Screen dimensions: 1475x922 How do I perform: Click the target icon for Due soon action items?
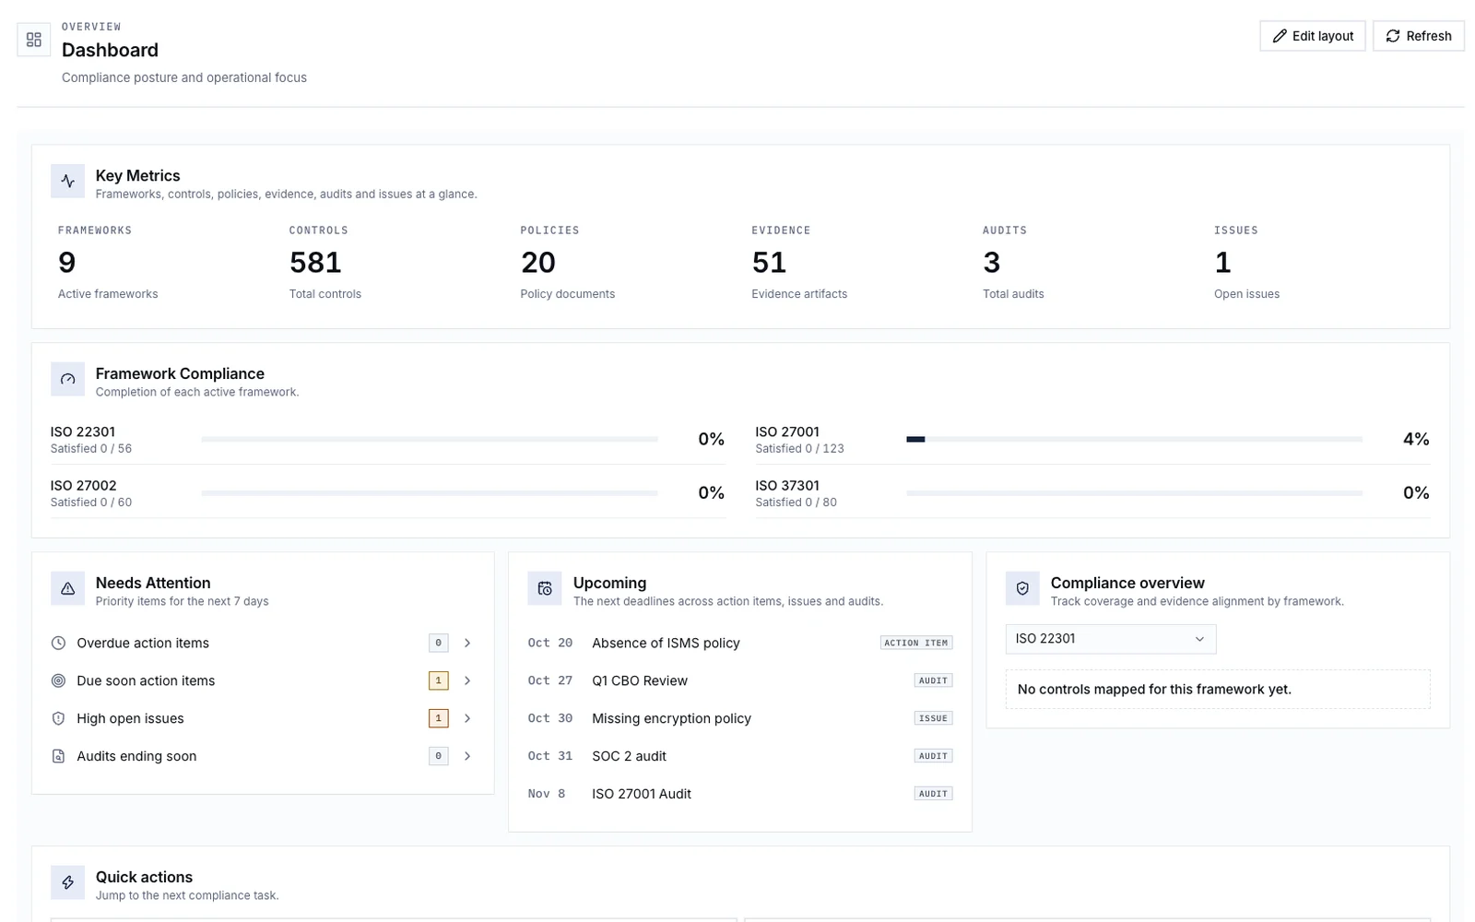tap(58, 680)
